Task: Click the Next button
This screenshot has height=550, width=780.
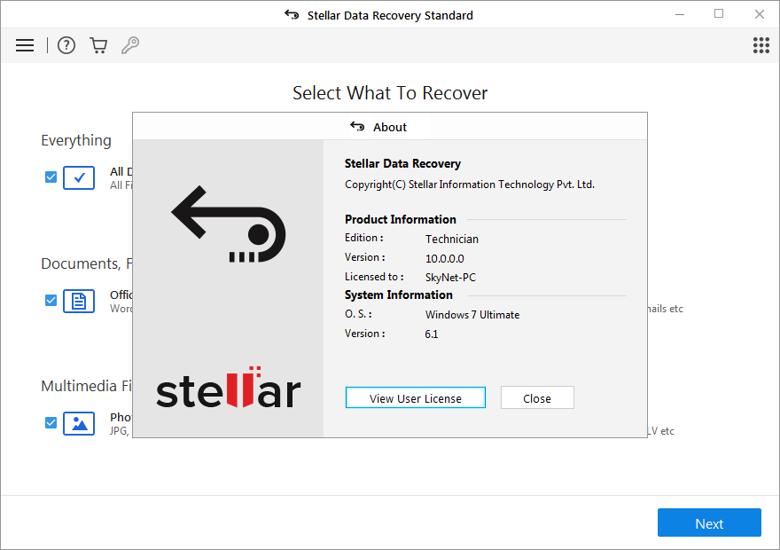Action: click(709, 522)
